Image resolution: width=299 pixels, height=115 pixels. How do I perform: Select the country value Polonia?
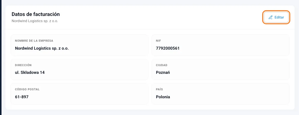[x=163, y=97]
